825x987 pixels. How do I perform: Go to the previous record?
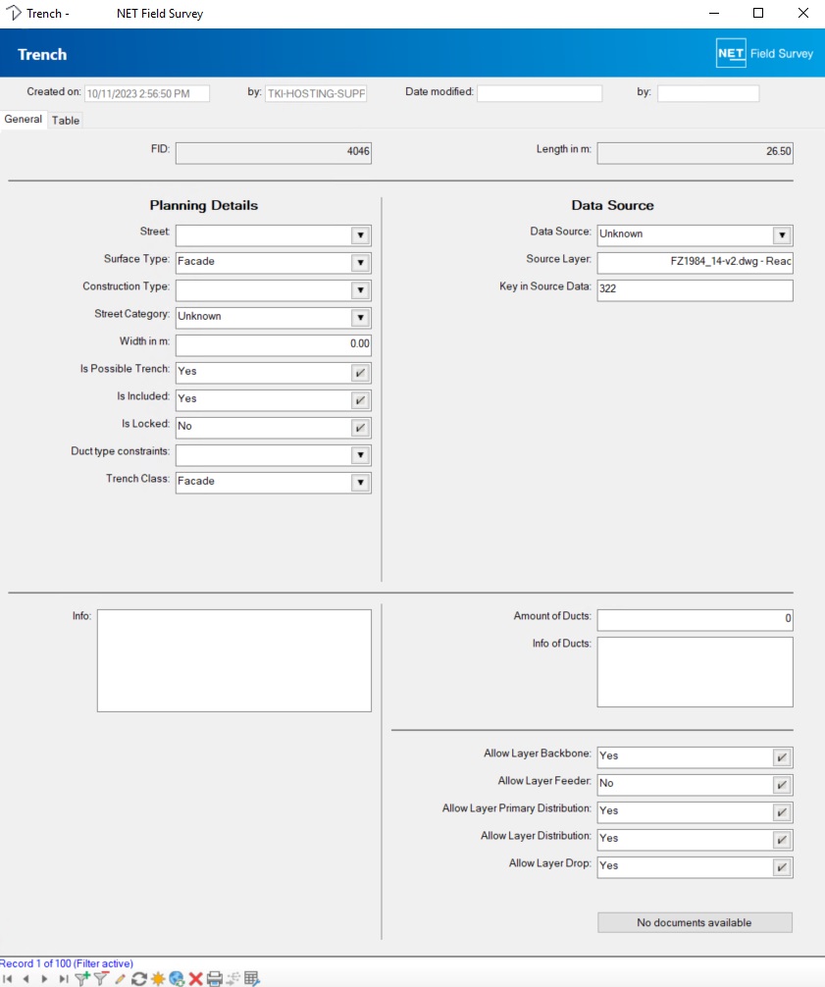pos(26,979)
